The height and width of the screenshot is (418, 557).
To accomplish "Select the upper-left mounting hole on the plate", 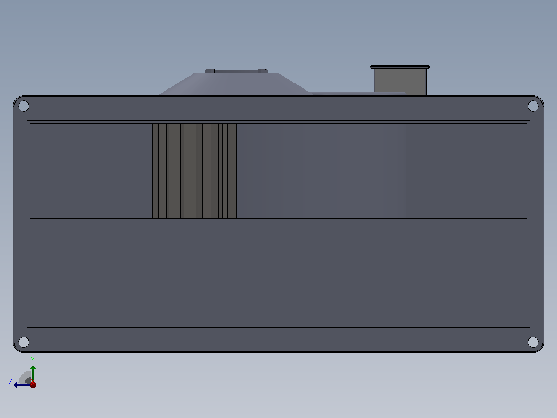I will [x=24, y=106].
